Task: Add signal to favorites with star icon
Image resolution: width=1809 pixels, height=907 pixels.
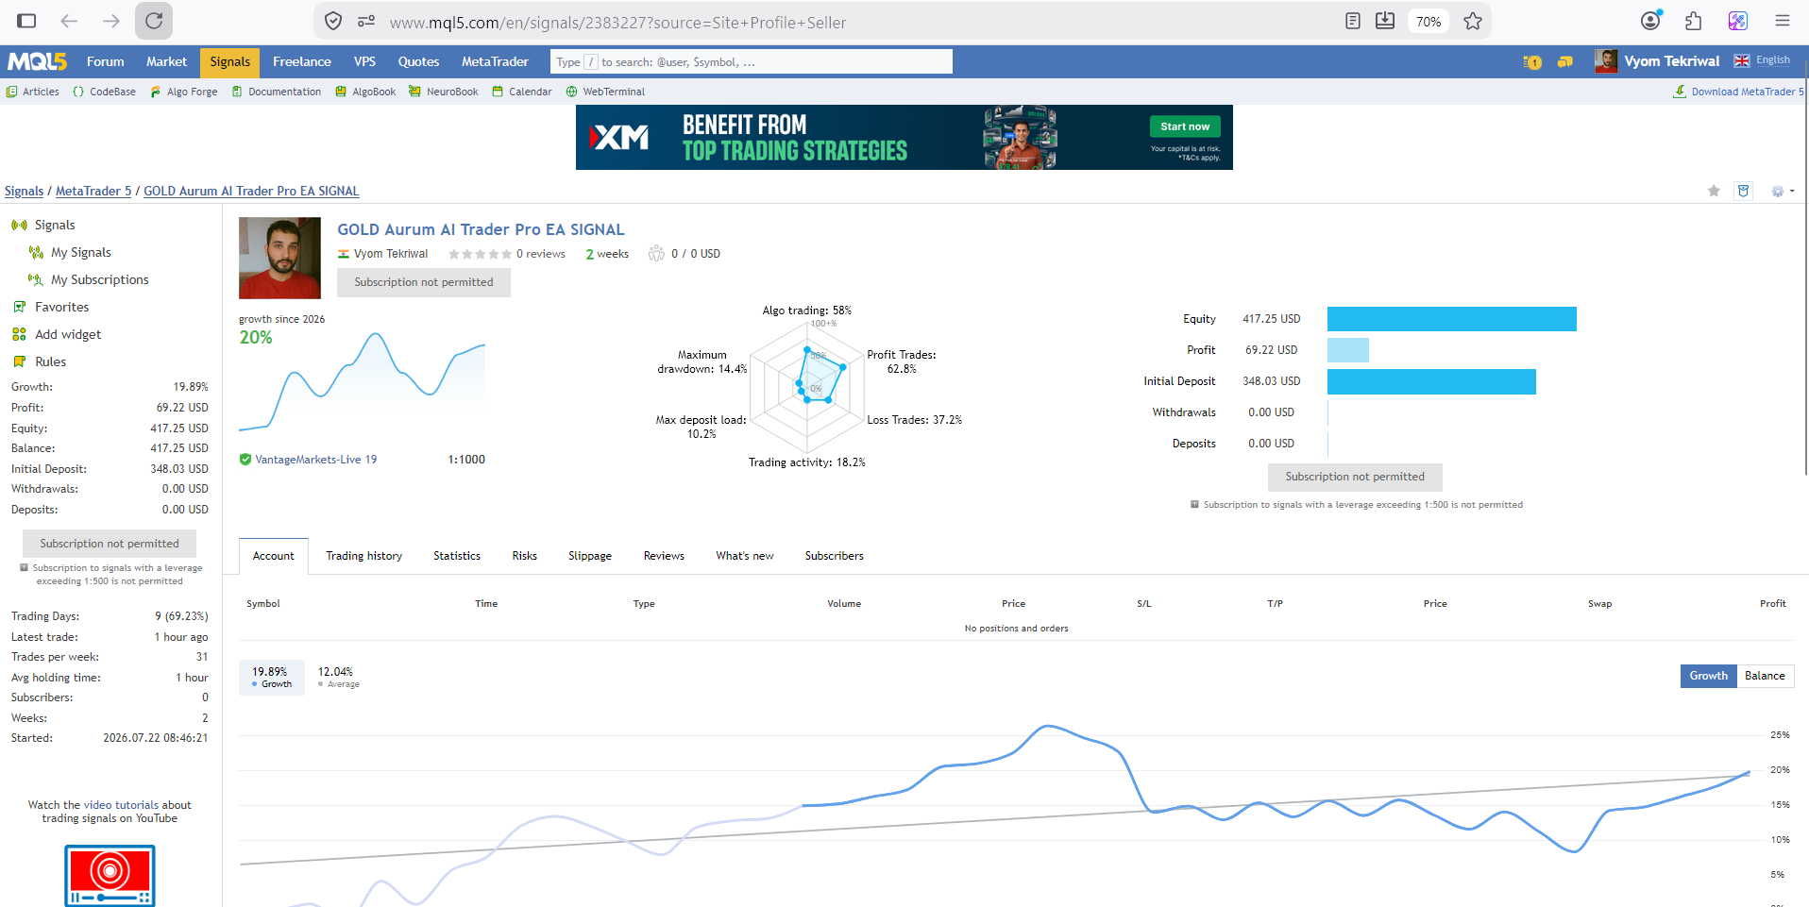Action: [x=1714, y=191]
